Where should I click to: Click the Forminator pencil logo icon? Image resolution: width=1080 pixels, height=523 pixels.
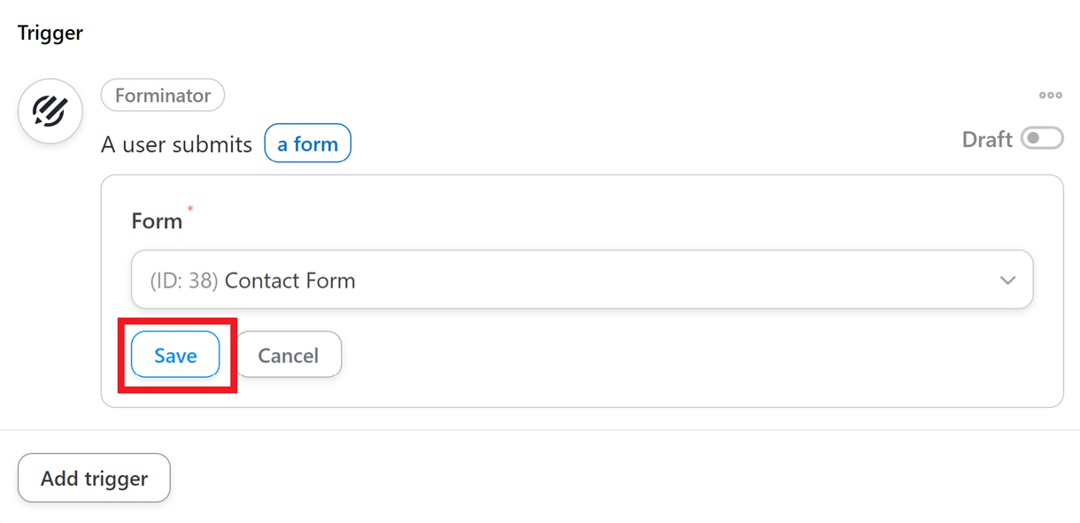[50, 112]
